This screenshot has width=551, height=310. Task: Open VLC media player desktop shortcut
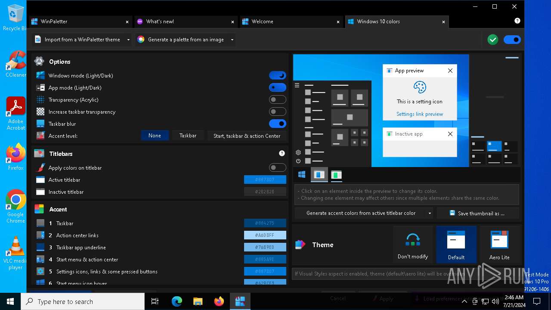point(16,253)
